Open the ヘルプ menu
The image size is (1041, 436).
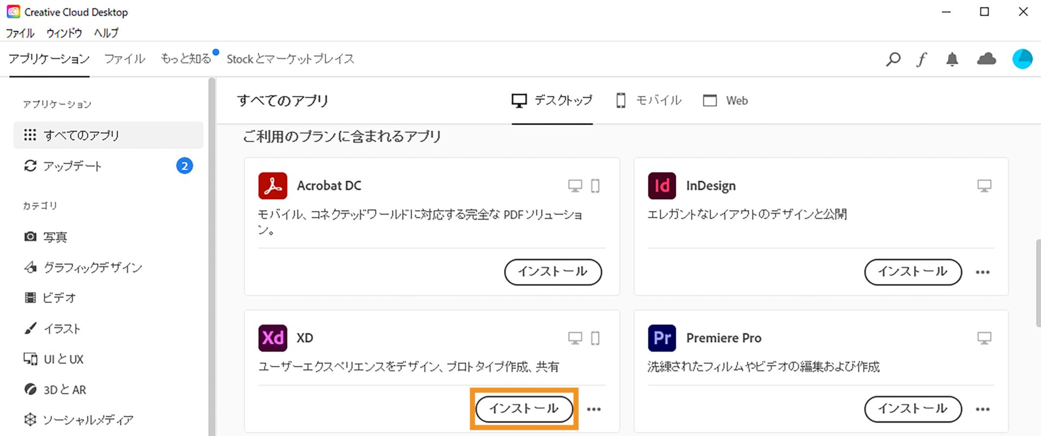click(x=106, y=33)
